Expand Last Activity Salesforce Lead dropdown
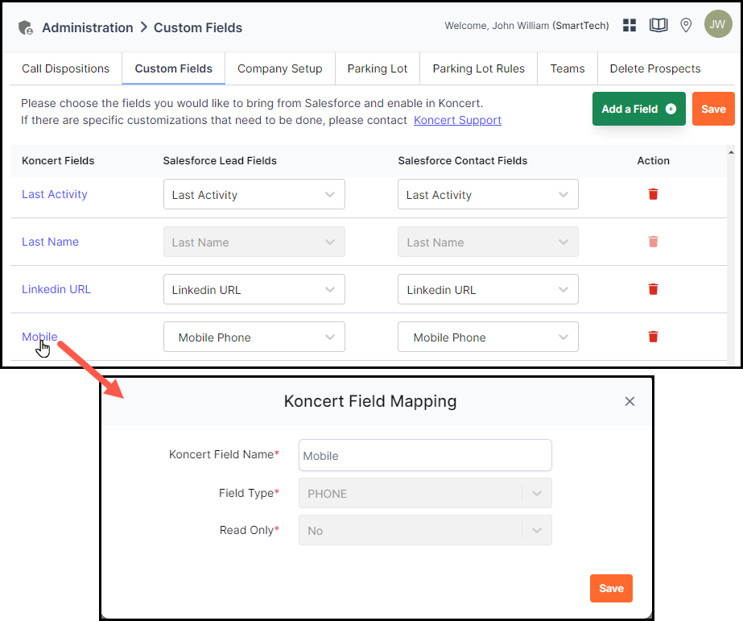 point(254,194)
